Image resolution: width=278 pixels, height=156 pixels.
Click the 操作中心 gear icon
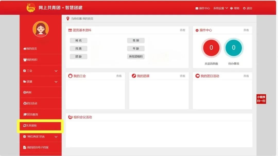point(197,30)
